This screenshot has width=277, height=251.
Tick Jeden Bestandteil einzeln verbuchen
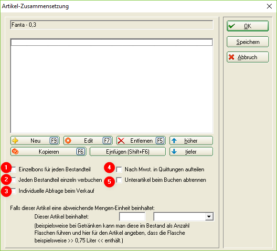point(13,180)
